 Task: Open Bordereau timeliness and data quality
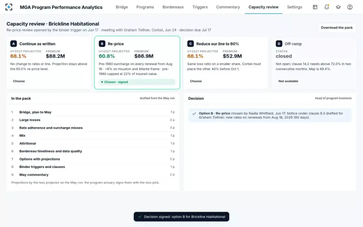point(93,151)
